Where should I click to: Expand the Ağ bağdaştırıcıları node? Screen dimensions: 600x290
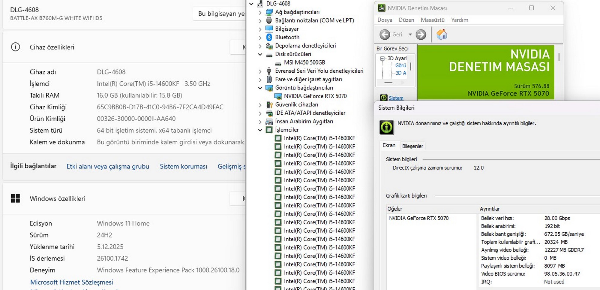[x=260, y=12]
